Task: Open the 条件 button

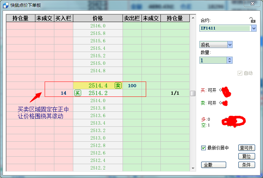Action: 247,165
